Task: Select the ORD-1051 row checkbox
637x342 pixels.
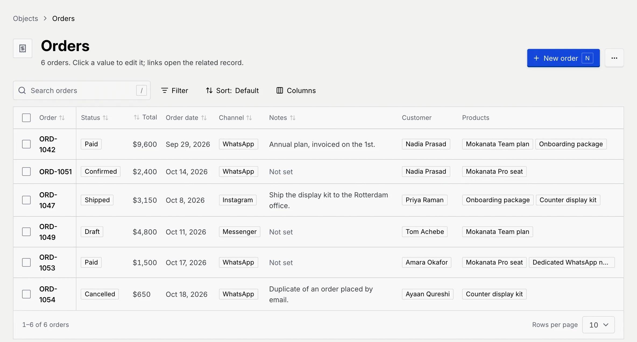Action: 26,172
